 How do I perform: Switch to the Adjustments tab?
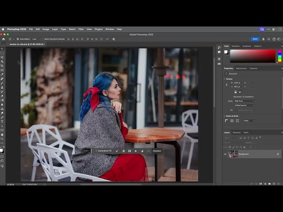coord(241,68)
